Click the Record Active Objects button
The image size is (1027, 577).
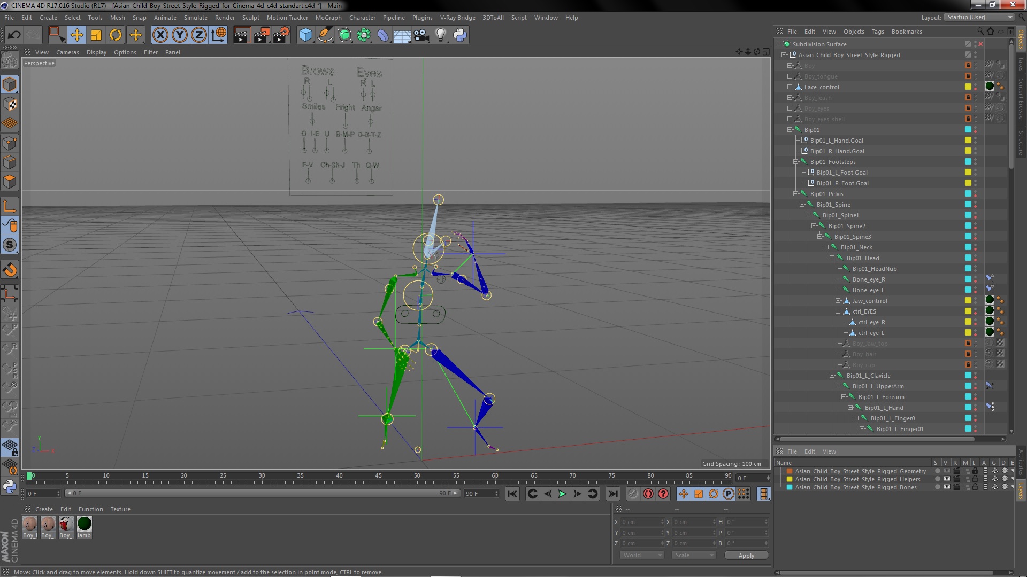click(633, 494)
